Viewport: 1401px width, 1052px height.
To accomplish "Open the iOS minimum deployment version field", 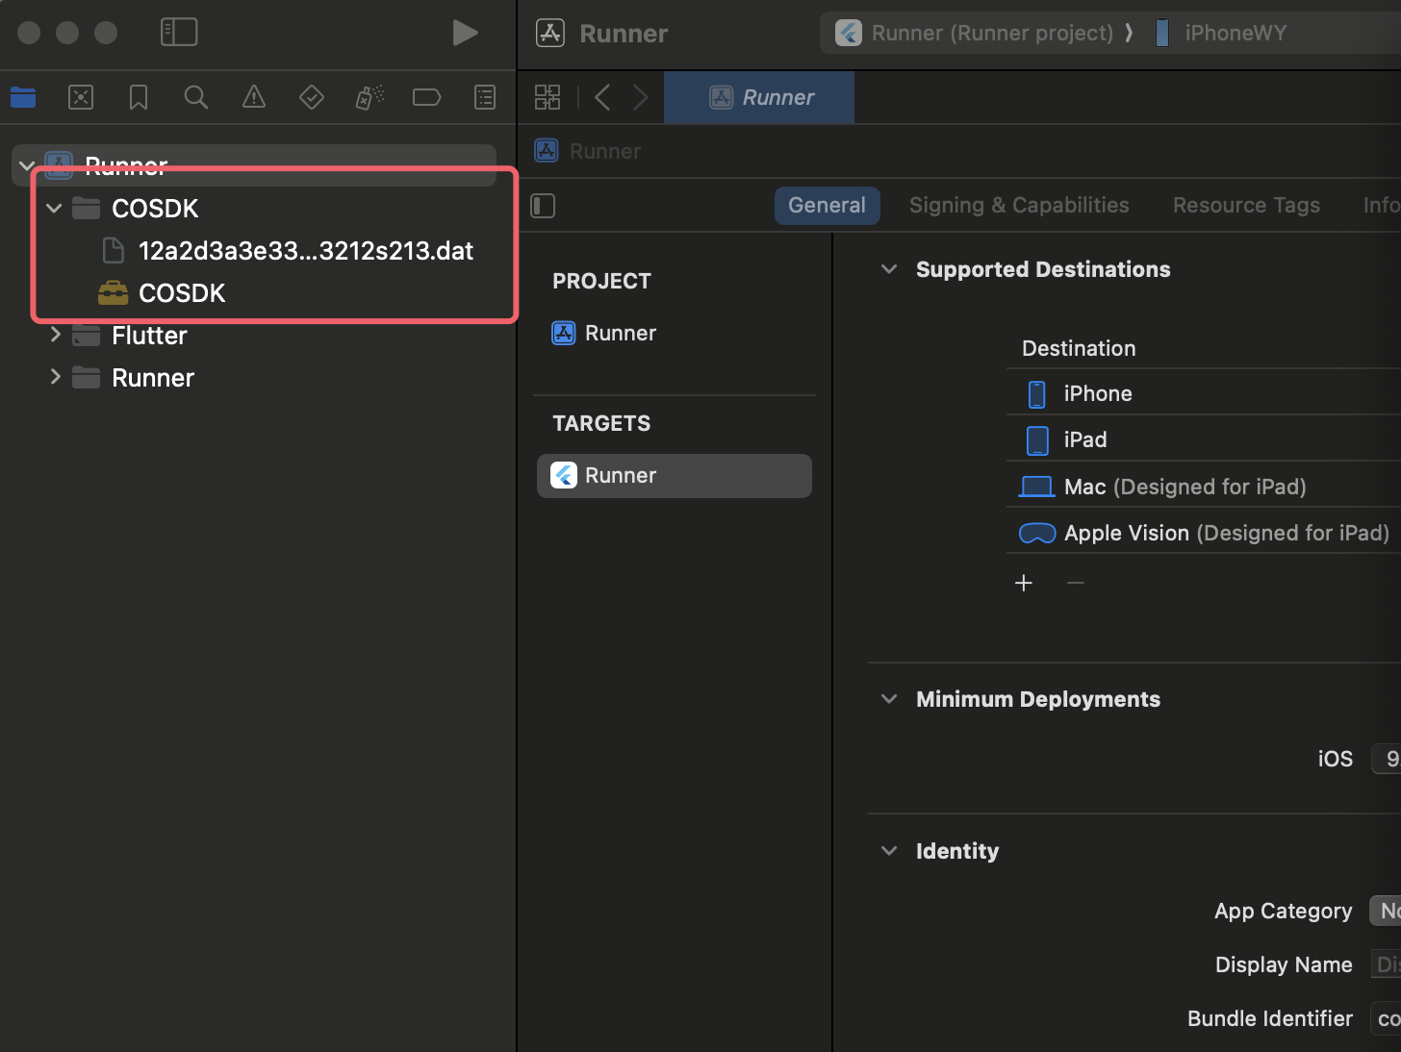I will (x=1387, y=759).
